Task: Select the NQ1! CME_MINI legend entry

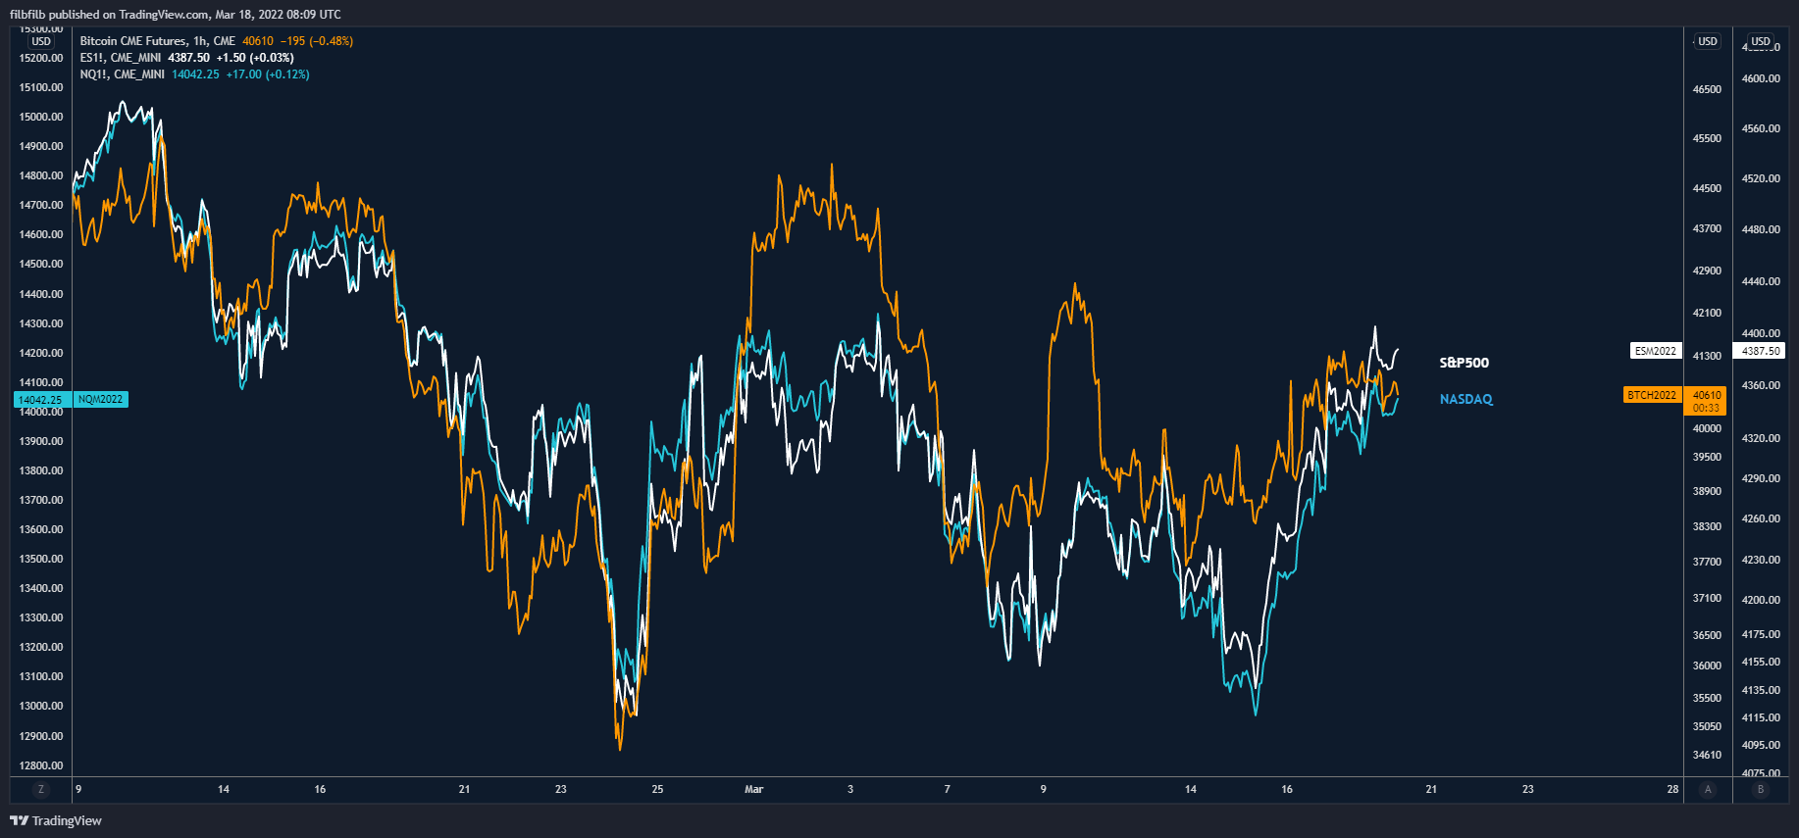Action: pos(122,74)
